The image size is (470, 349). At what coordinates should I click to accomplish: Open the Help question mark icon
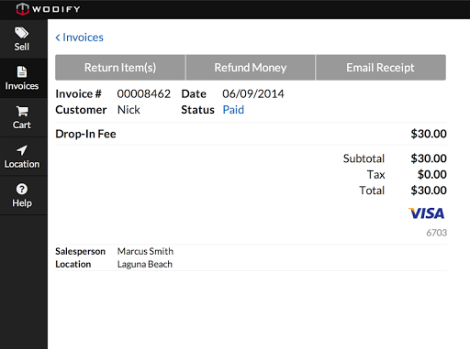click(22, 189)
